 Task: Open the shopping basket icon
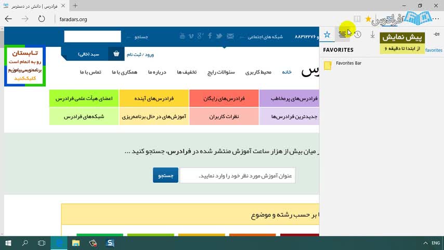[116, 54]
